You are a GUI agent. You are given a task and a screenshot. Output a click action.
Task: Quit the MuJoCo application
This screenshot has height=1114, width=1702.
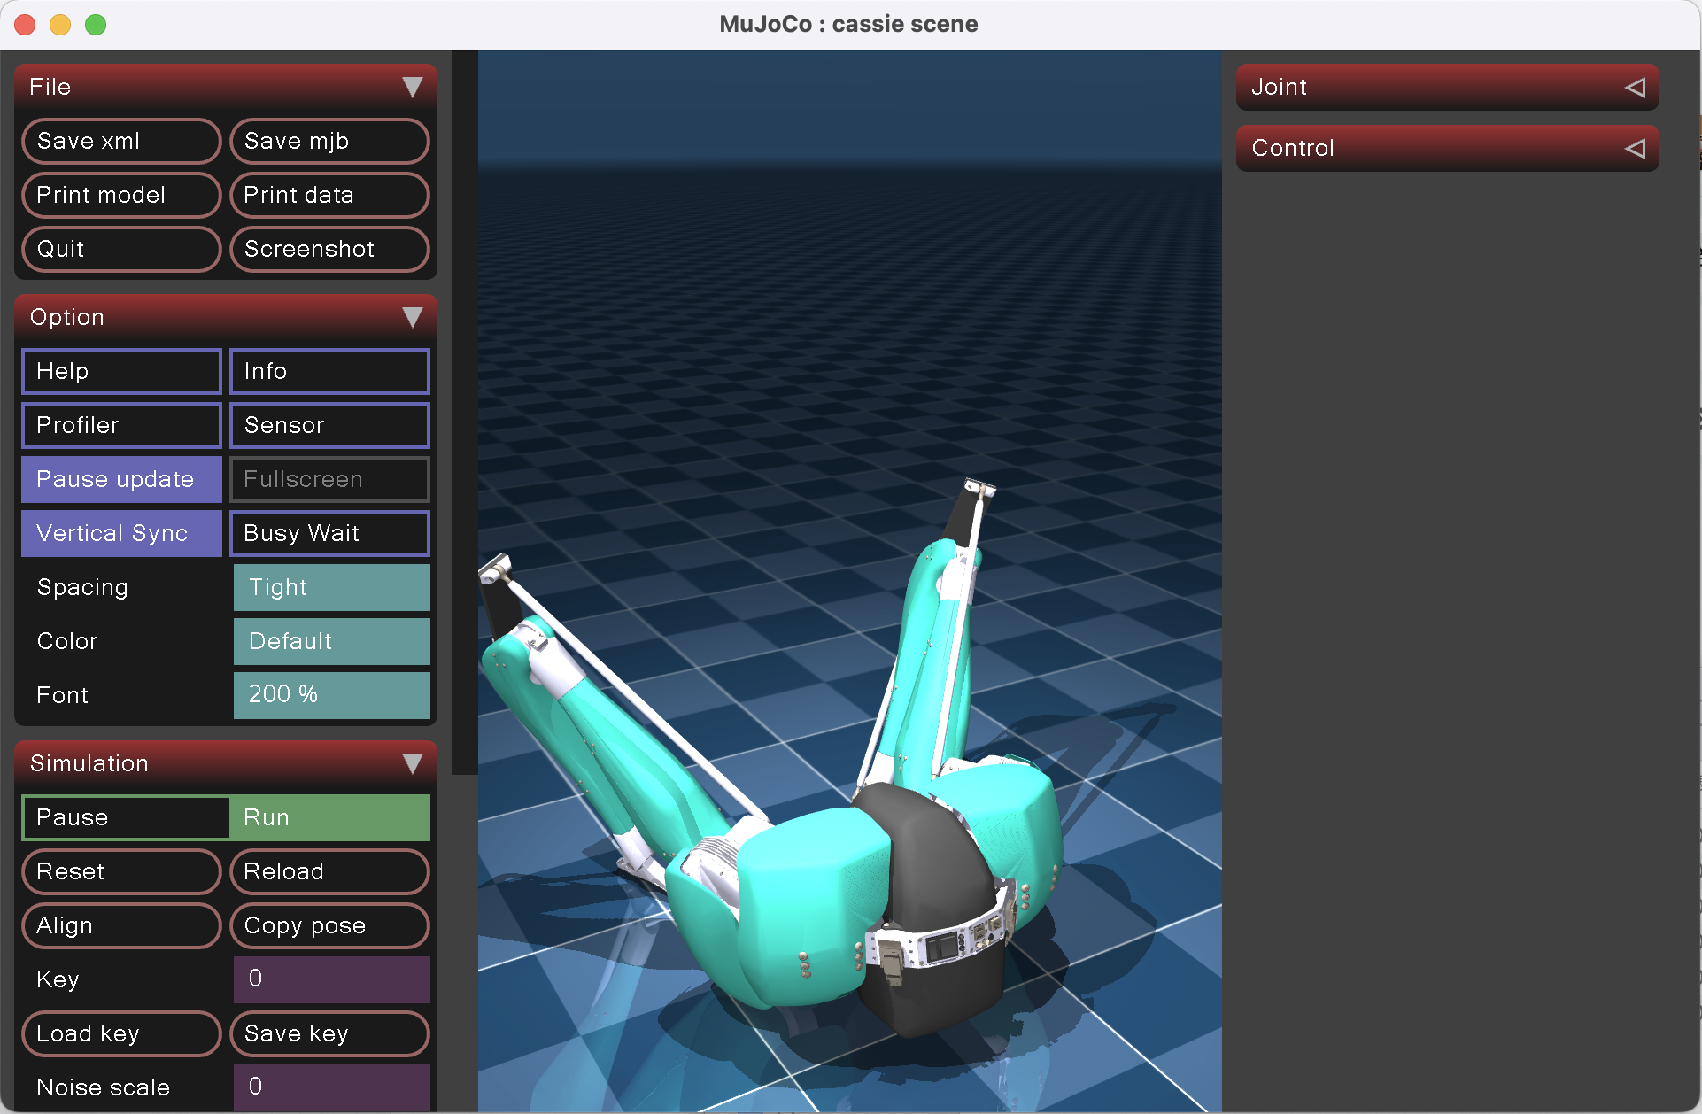pyautogui.click(x=121, y=249)
